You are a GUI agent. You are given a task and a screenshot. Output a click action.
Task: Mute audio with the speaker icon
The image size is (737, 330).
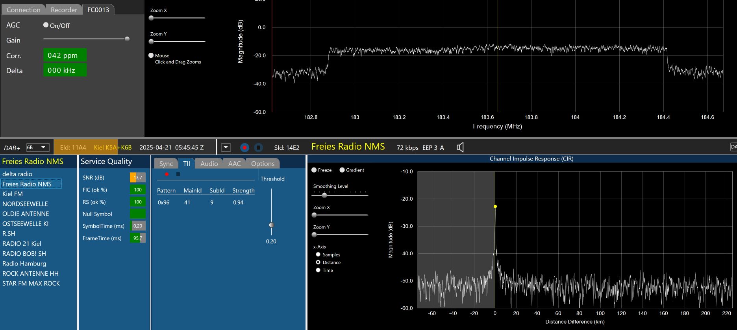tap(460, 147)
